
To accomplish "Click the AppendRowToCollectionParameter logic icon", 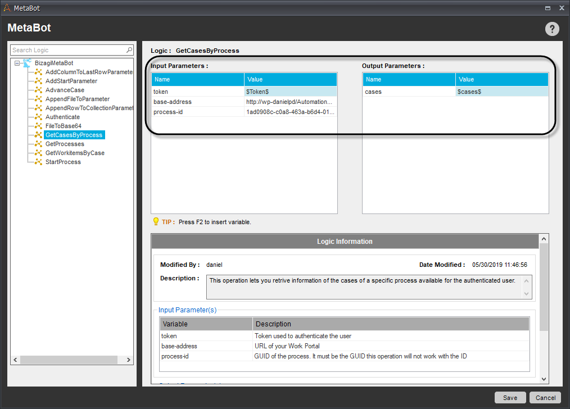I will coord(38,108).
